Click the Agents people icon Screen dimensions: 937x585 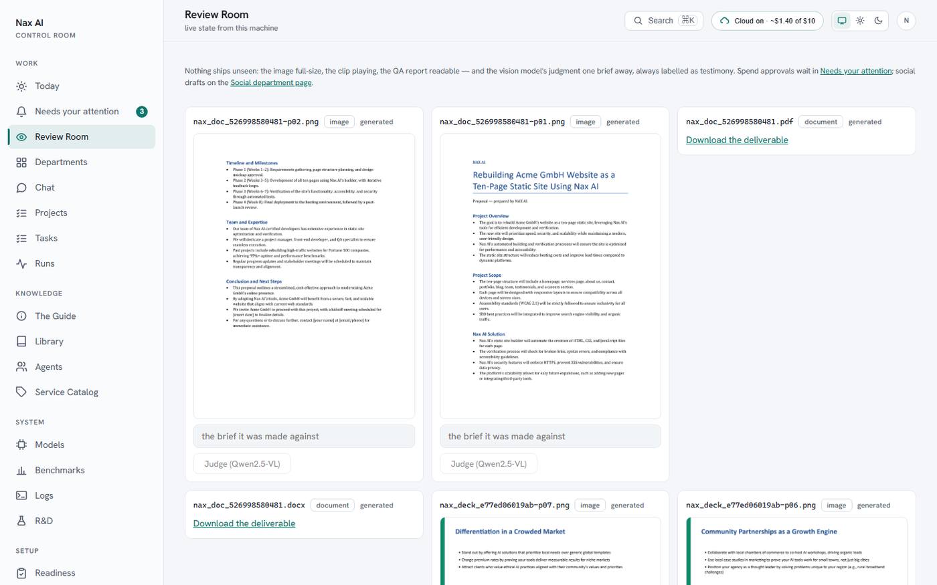[x=21, y=367]
